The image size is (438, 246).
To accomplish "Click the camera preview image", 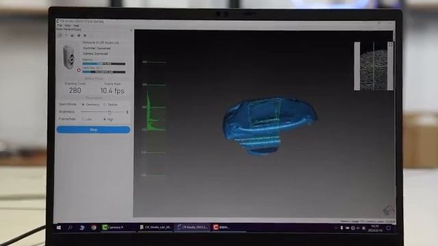I will pos(374,66).
